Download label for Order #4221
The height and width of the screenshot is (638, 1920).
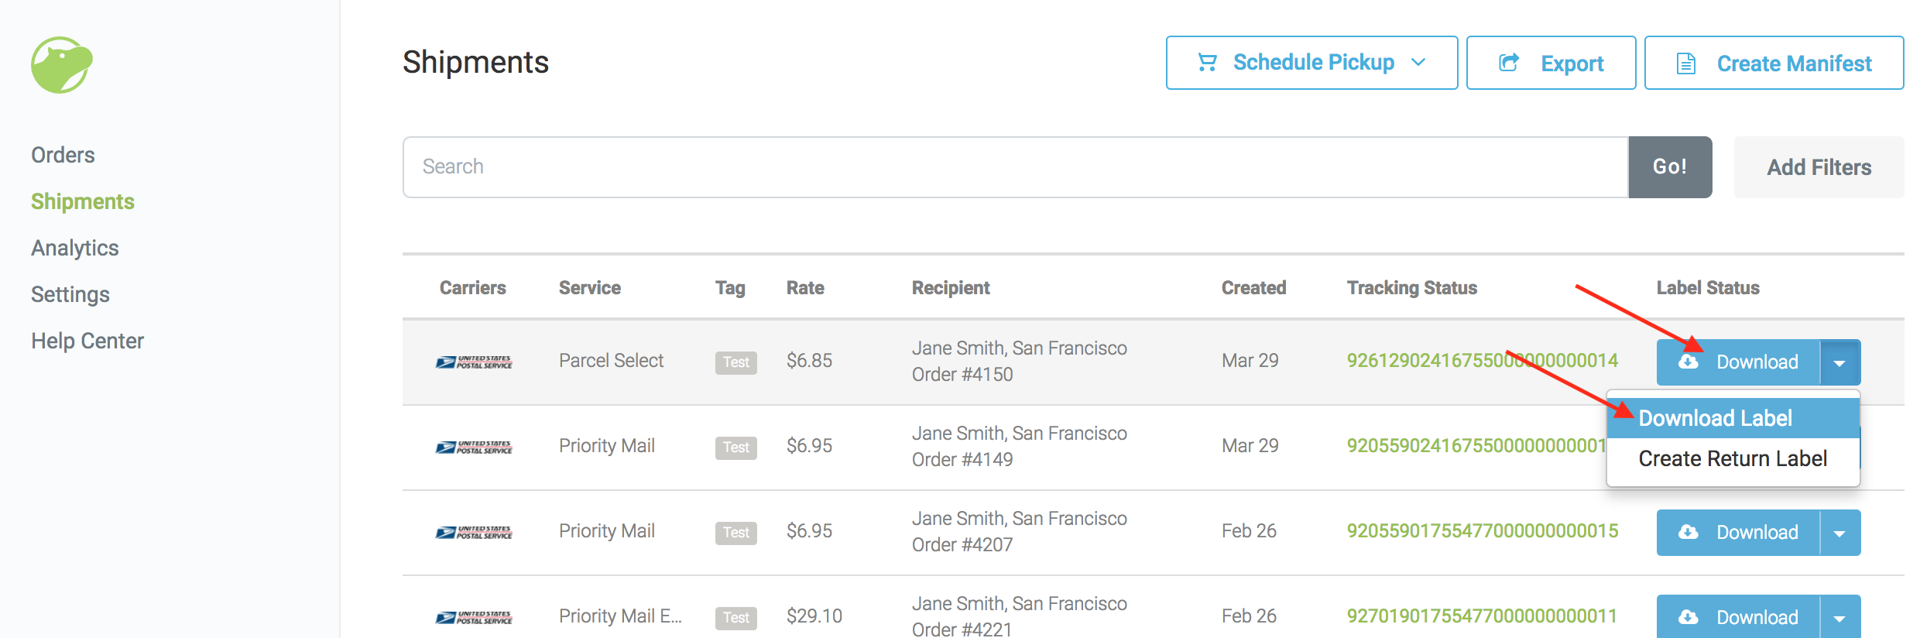[1738, 616]
